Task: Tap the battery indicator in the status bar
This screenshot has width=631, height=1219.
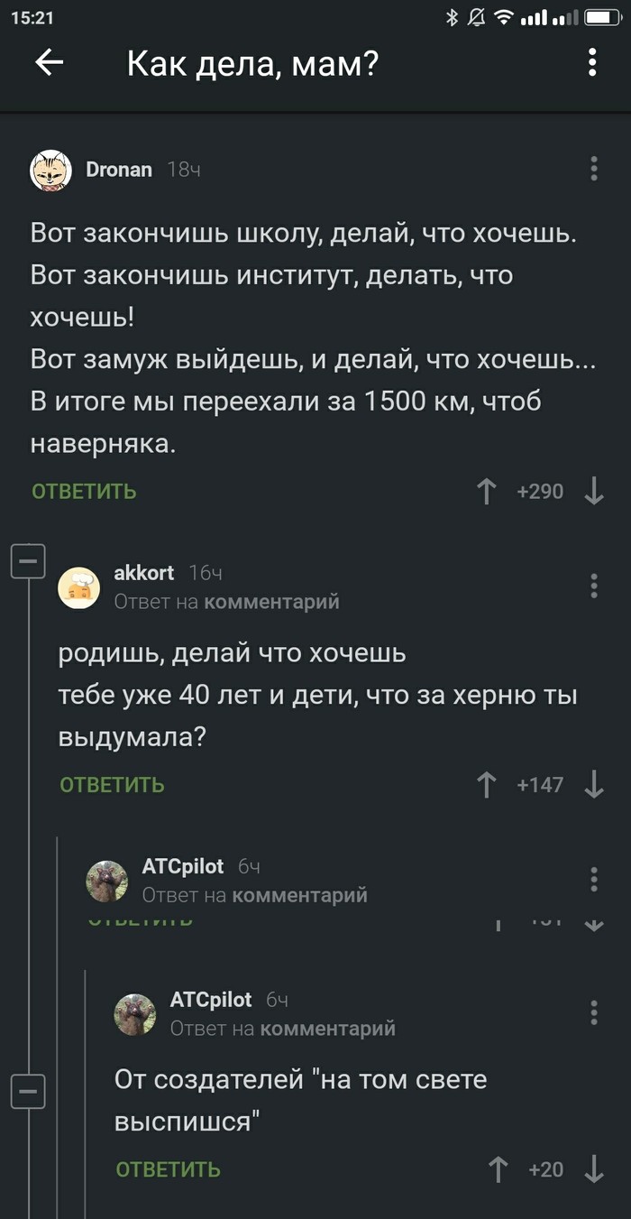Action: (602, 15)
